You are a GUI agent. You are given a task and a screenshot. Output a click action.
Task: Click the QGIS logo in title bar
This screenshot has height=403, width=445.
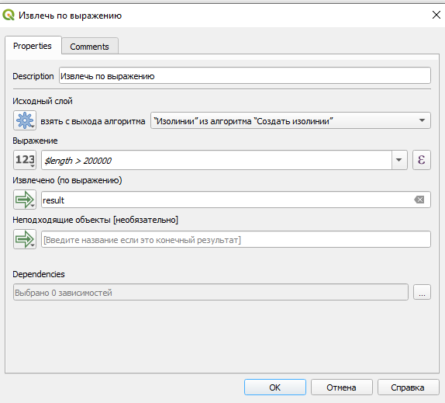coord(9,15)
